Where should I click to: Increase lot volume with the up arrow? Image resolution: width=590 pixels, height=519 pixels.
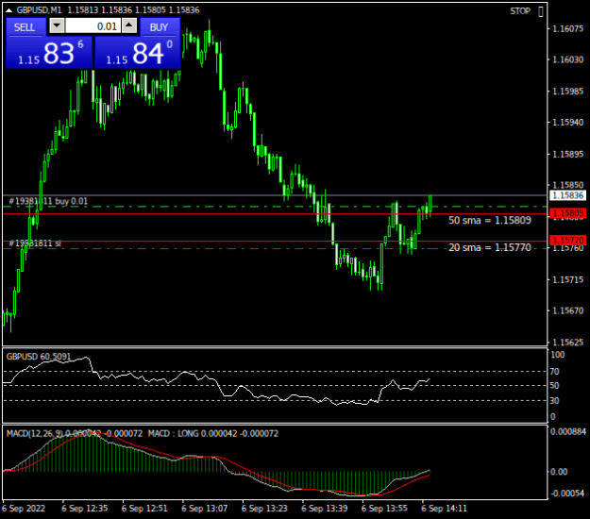coord(129,26)
